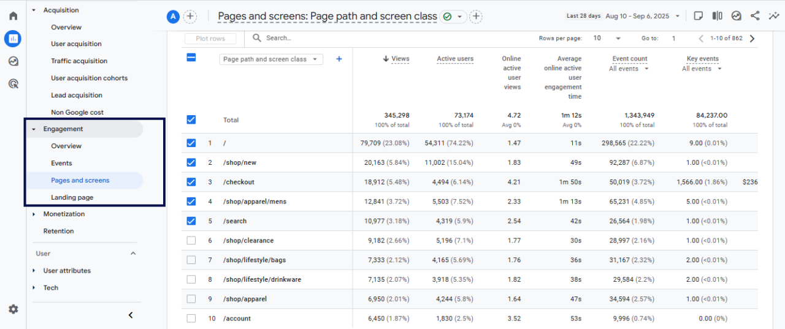Add filter with plus after report title
785x329 pixels.
476,17
